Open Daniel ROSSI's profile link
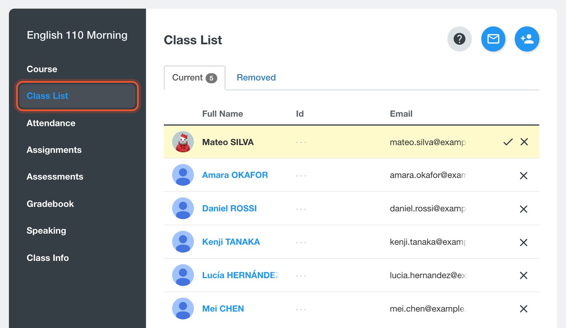Viewport: 566px width, 328px height. (x=229, y=208)
